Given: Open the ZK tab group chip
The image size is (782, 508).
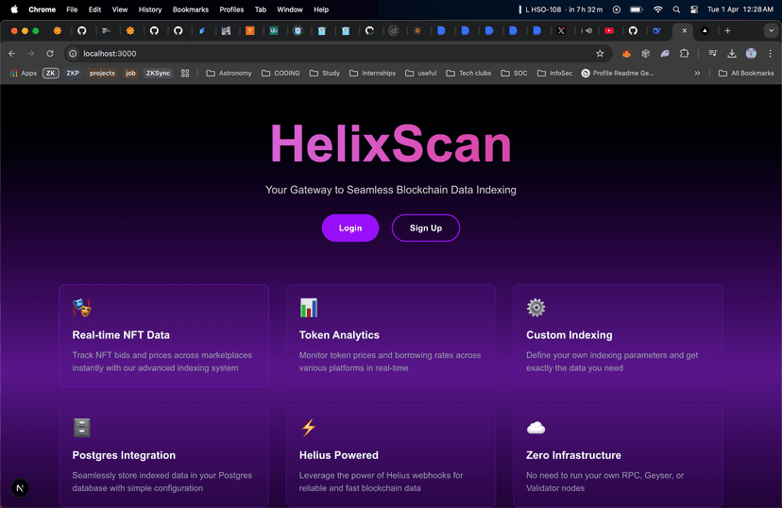Looking at the screenshot, I should click(x=51, y=74).
